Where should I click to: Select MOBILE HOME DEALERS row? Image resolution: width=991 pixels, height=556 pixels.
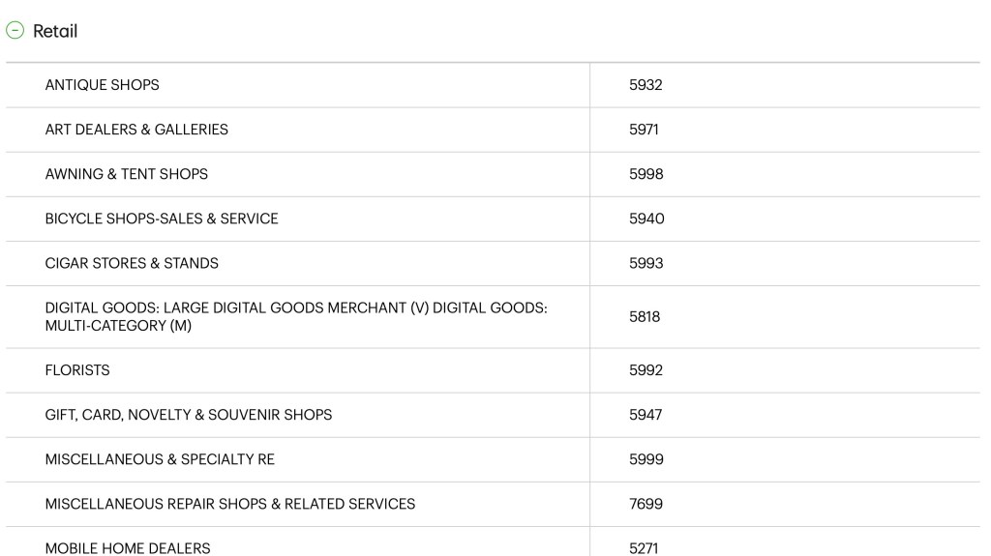point(127,547)
